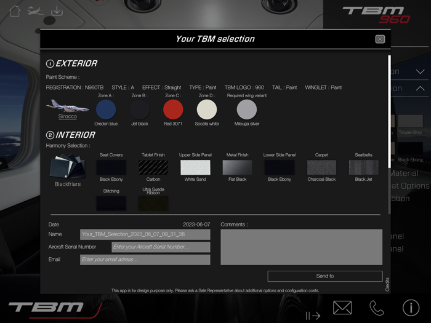The width and height of the screenshot is (431, 323).
Task: Select the Socata white Zone D swatch
Action: coord(207,110)
